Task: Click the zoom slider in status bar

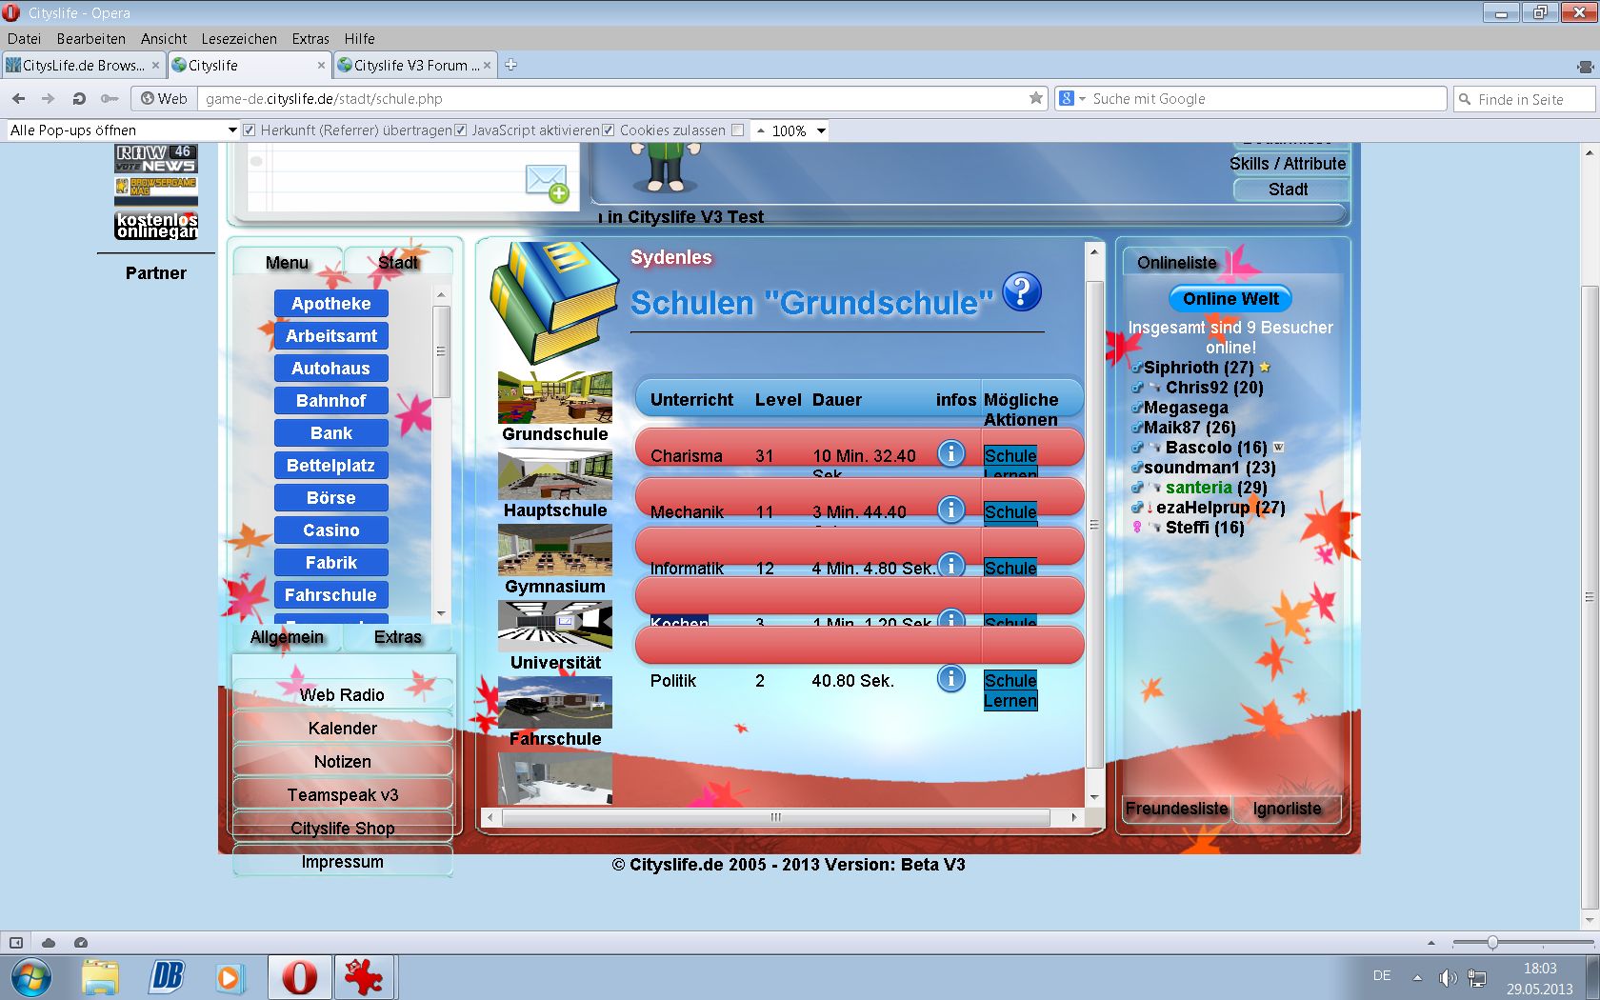Action: click(x=1492, y=942)
